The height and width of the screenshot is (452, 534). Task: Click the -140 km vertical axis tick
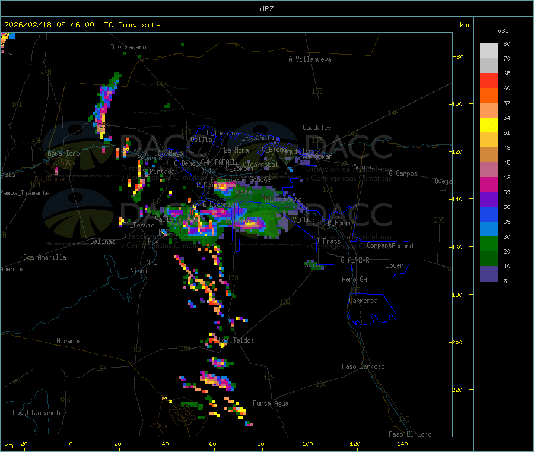click(457, 199)
